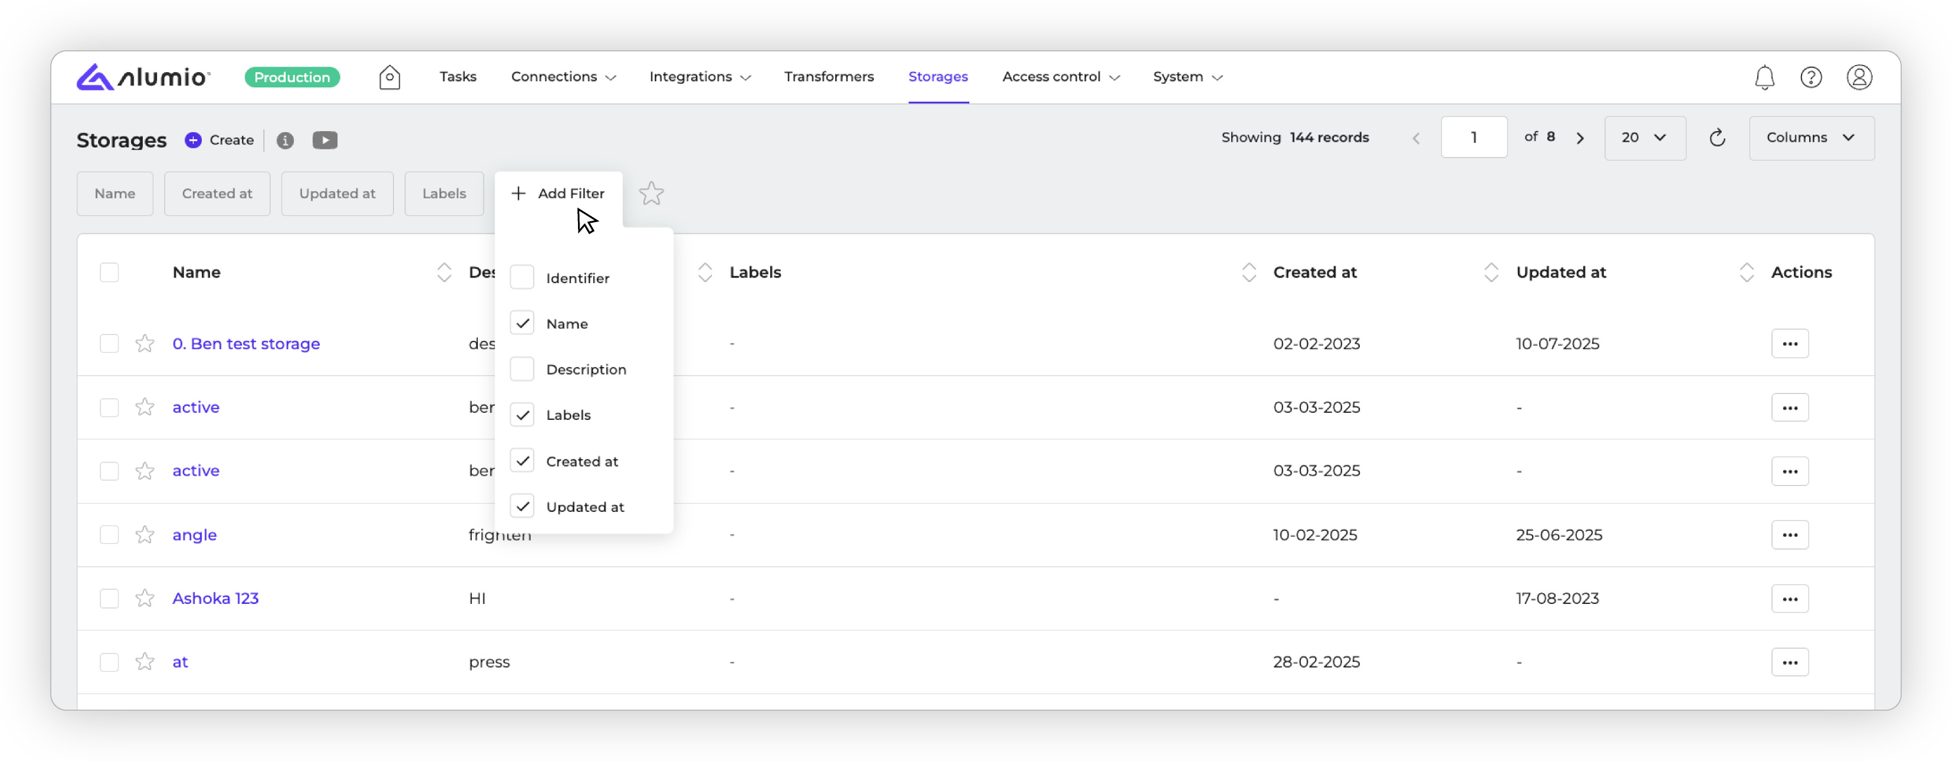Expand the Columns dropdown

click(1811, 138)
